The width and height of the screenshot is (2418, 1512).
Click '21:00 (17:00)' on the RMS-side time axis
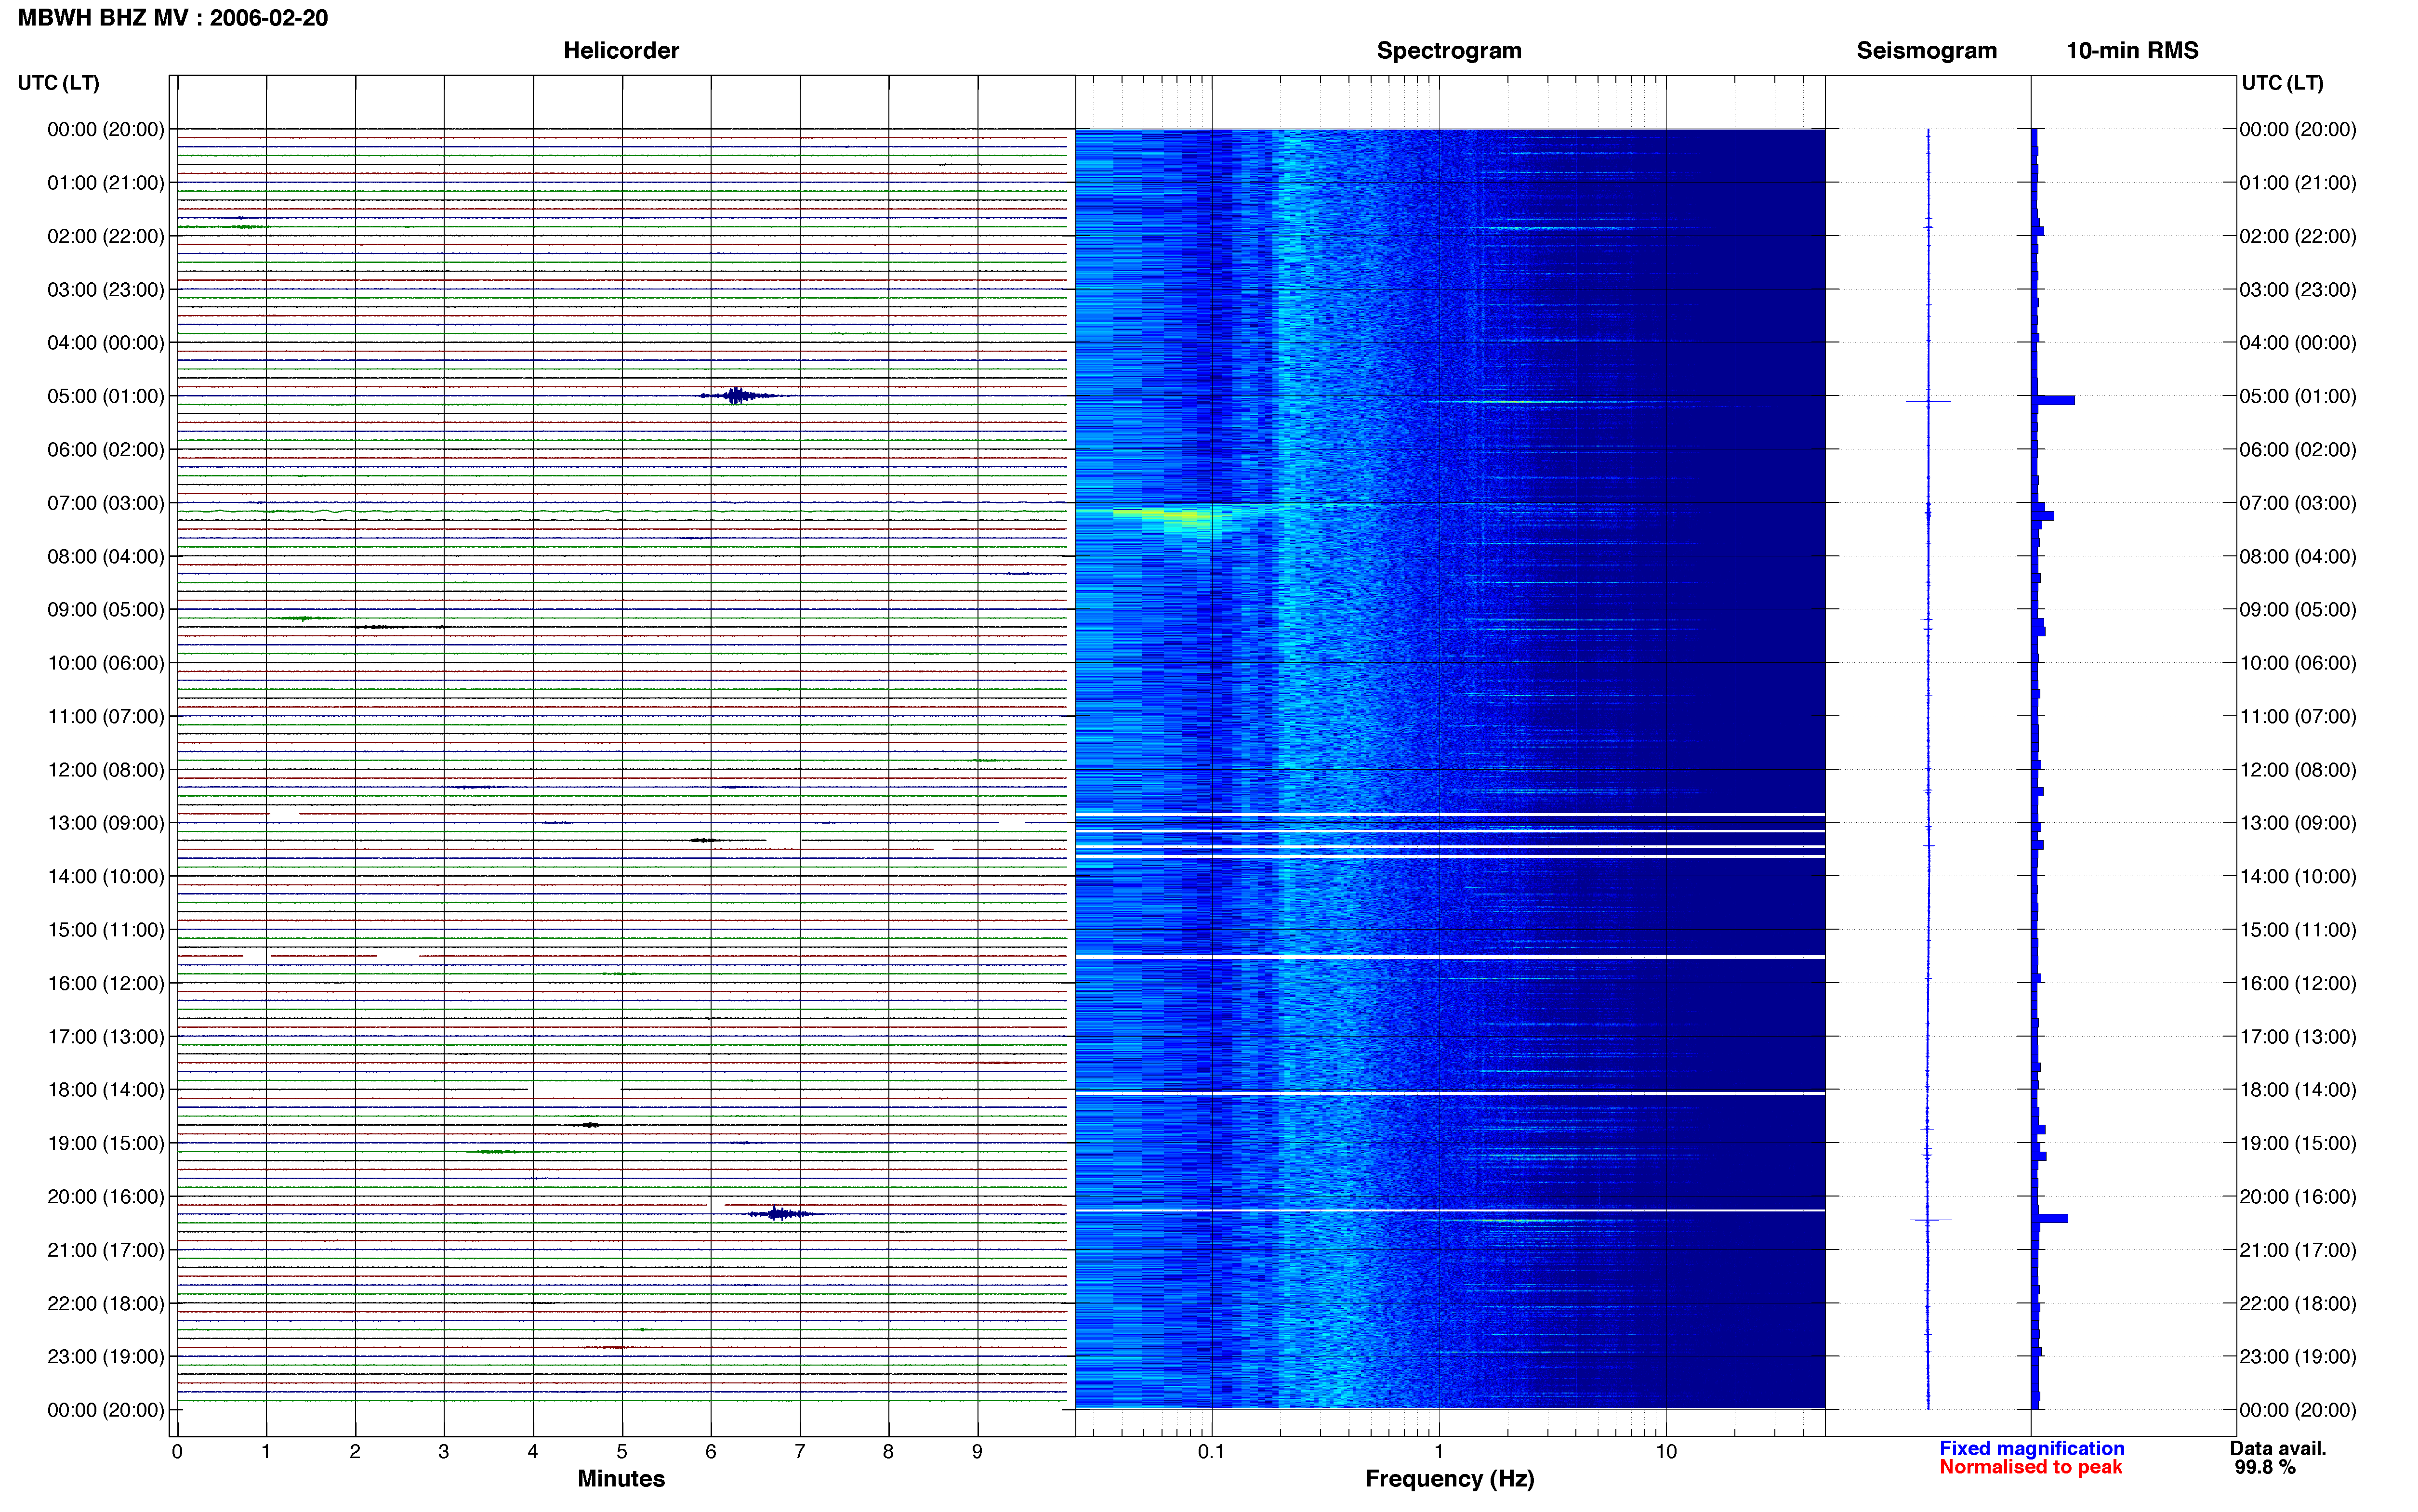[2298, 1250]
